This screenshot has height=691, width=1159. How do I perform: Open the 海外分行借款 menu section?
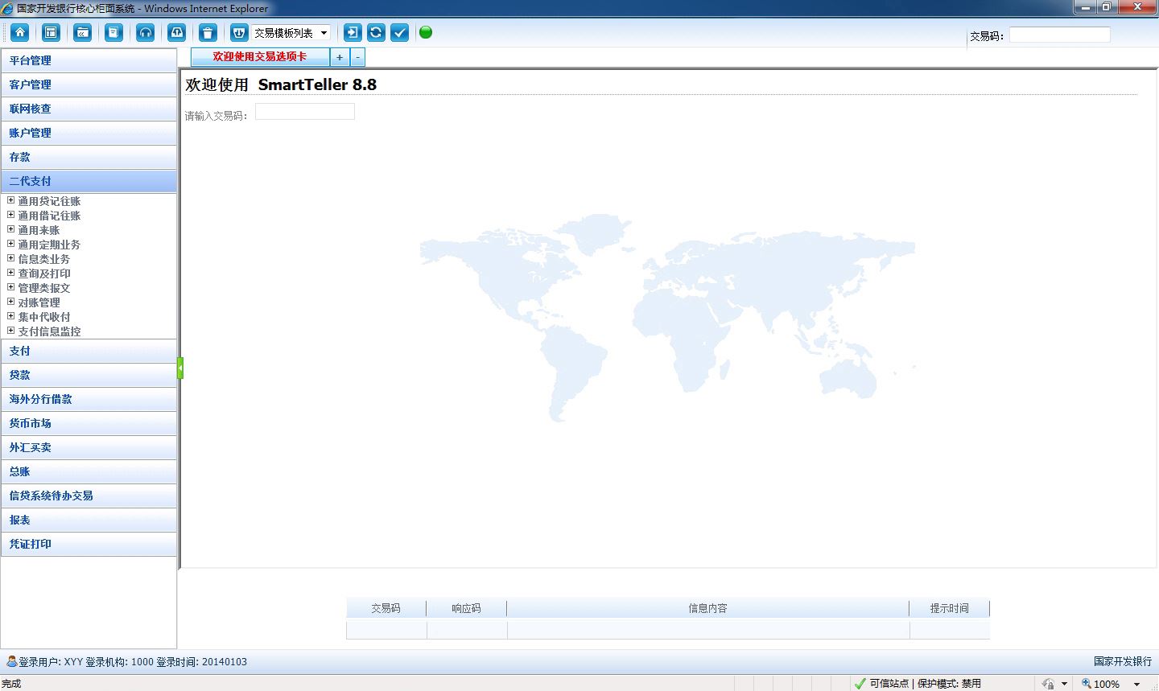click(x=89, y=399)
